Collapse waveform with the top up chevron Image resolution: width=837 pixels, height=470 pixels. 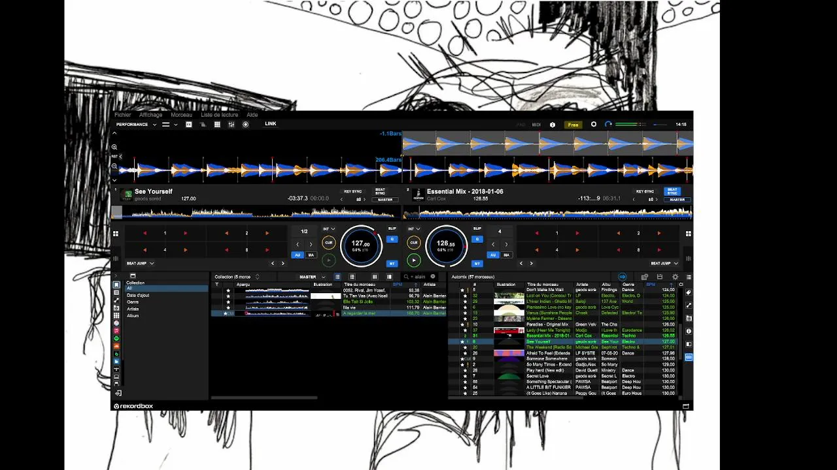[114, 133]
